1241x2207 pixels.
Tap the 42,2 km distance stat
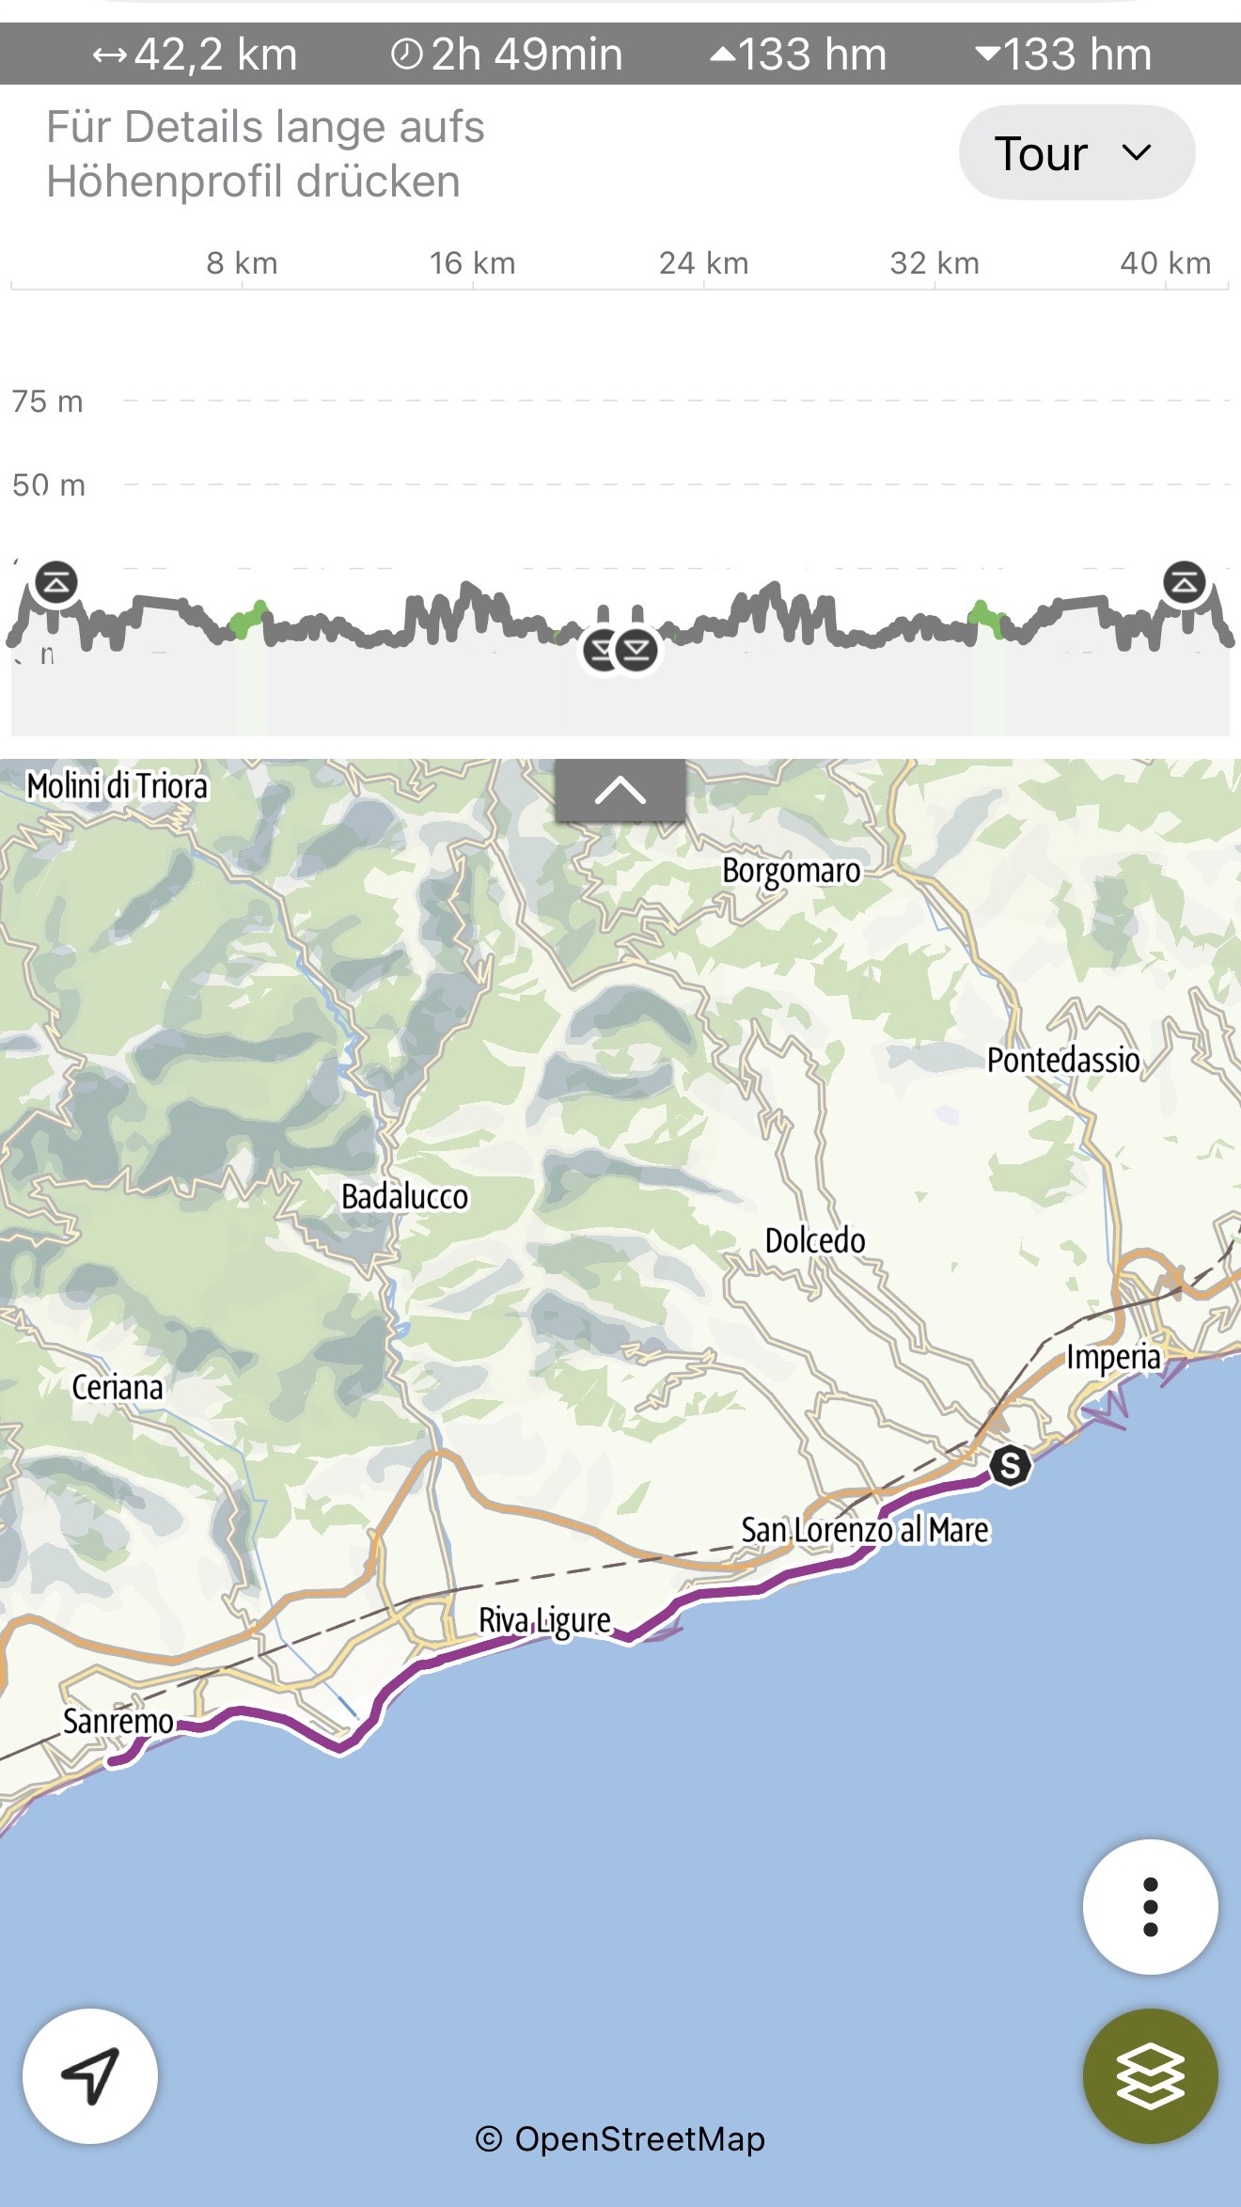[196, 55]
